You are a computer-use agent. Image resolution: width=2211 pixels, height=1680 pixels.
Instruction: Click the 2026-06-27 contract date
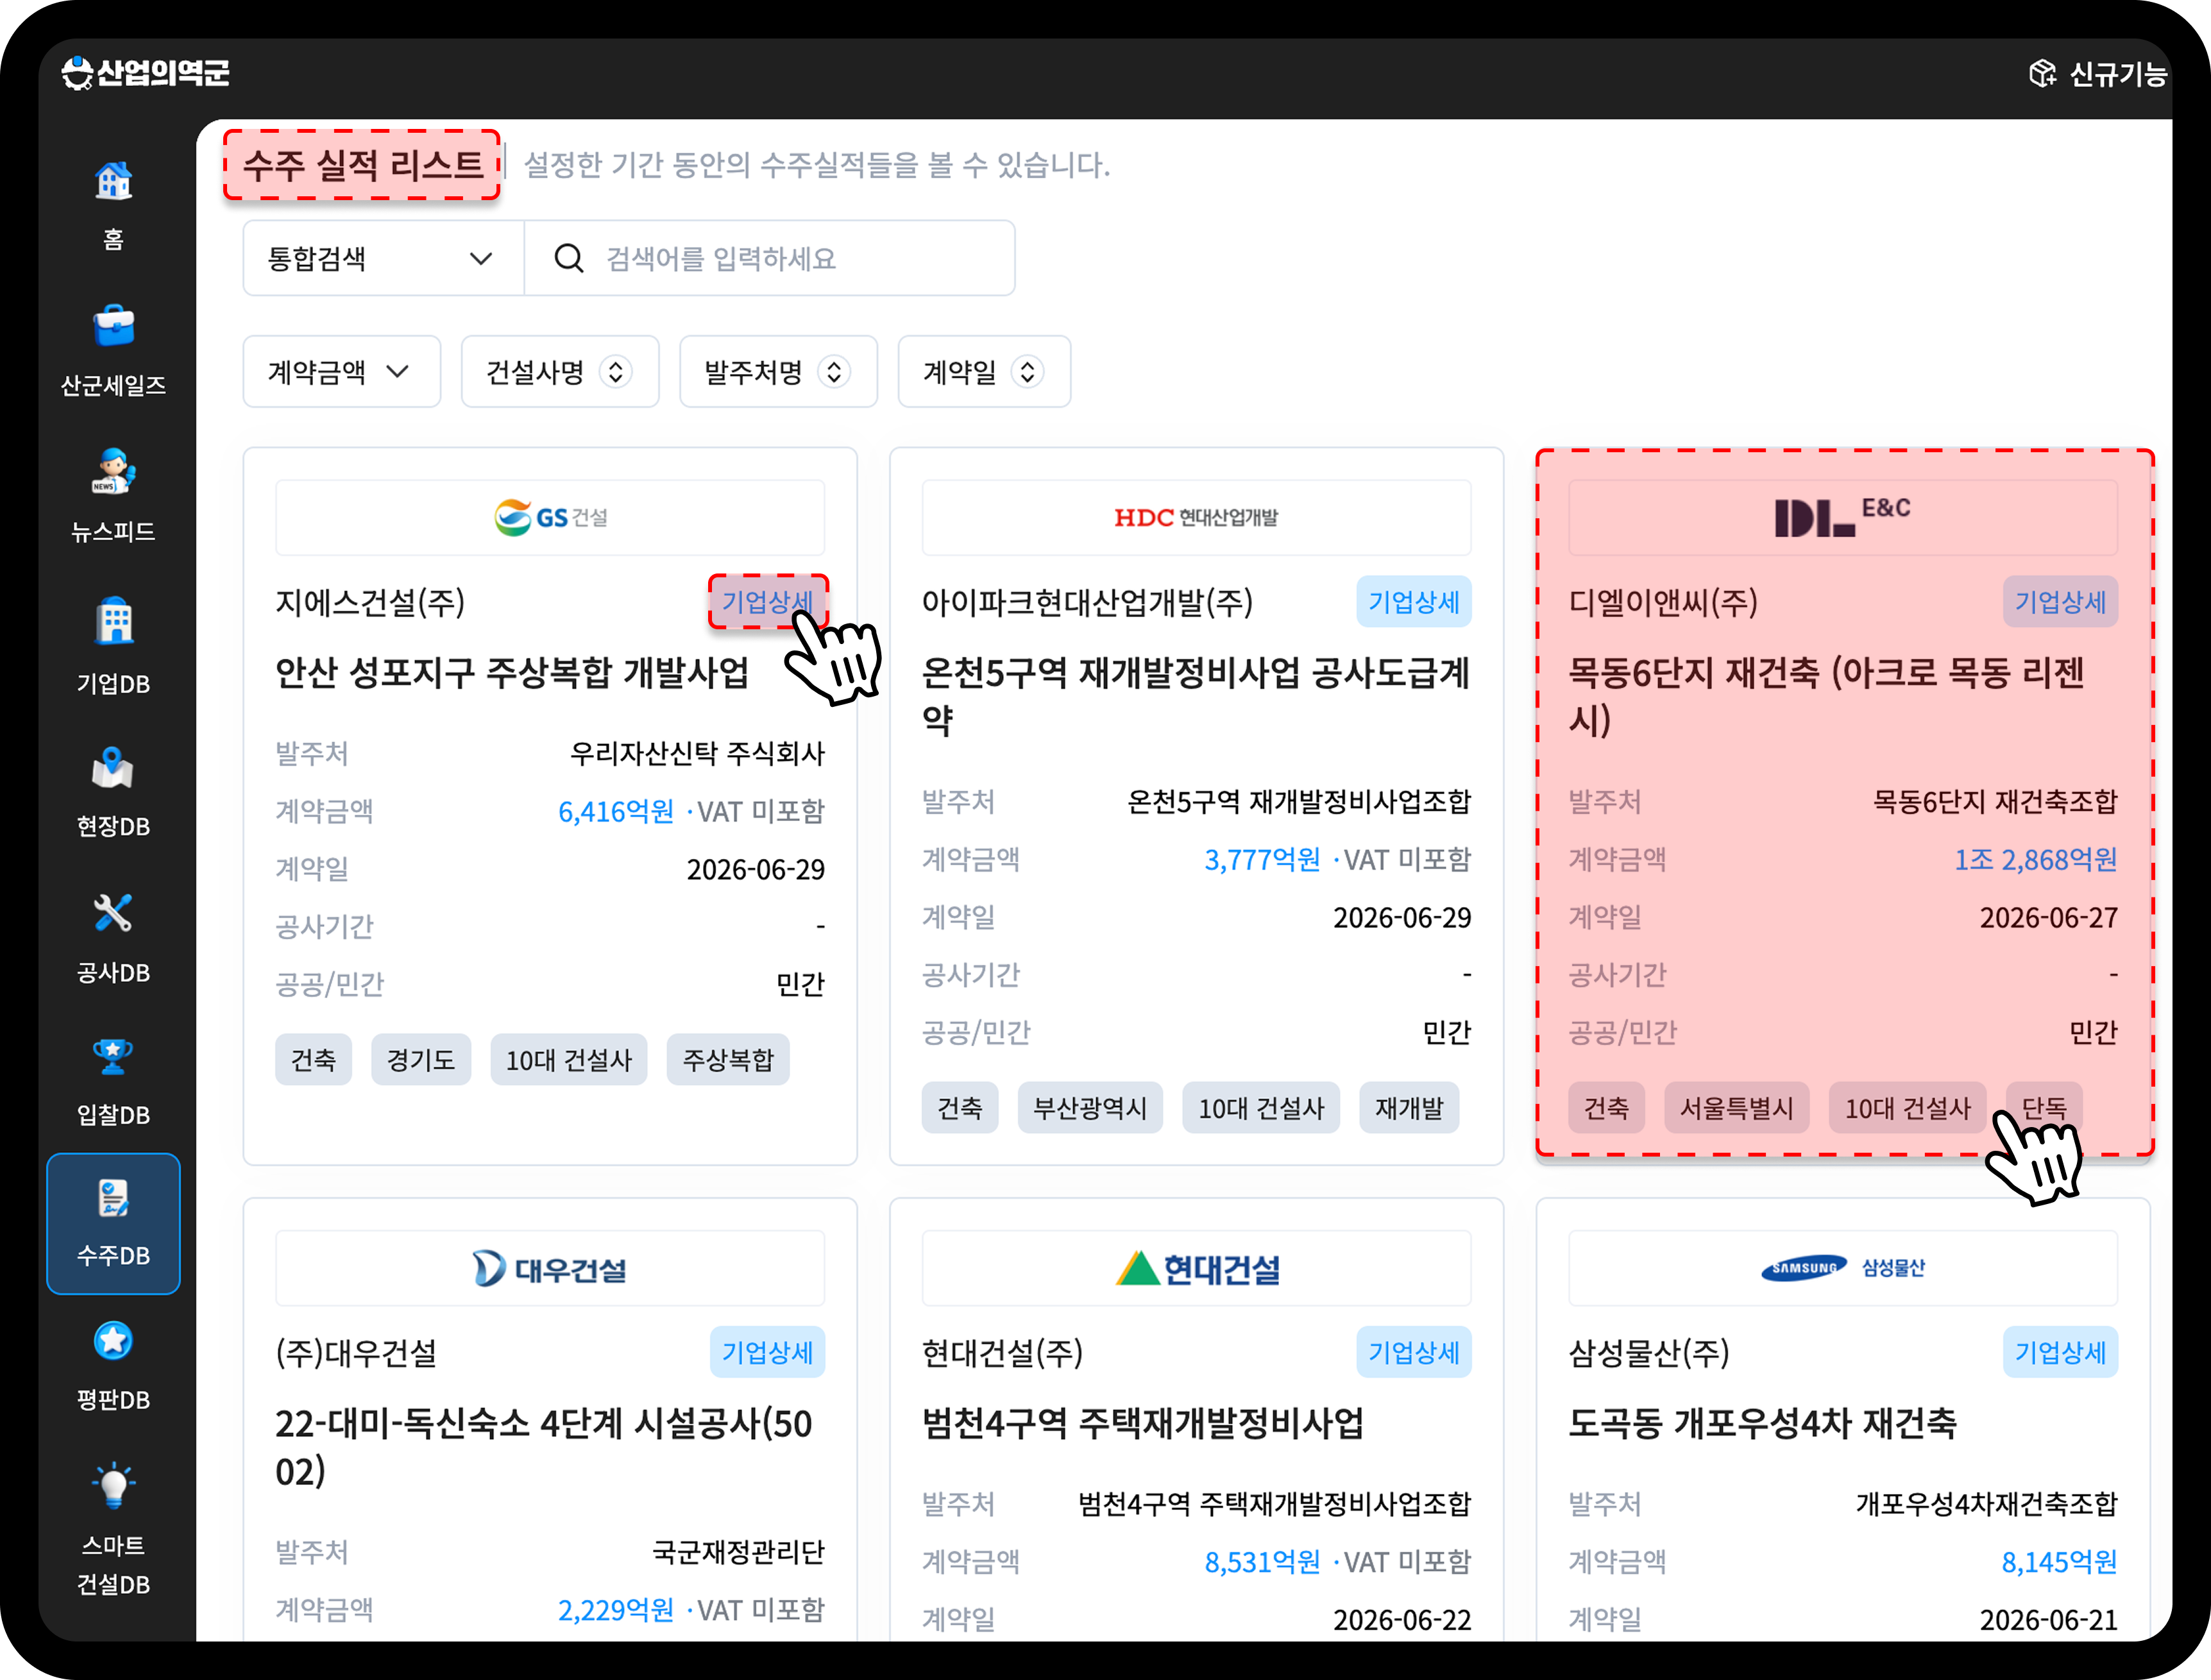click(x=2049, y=917)
